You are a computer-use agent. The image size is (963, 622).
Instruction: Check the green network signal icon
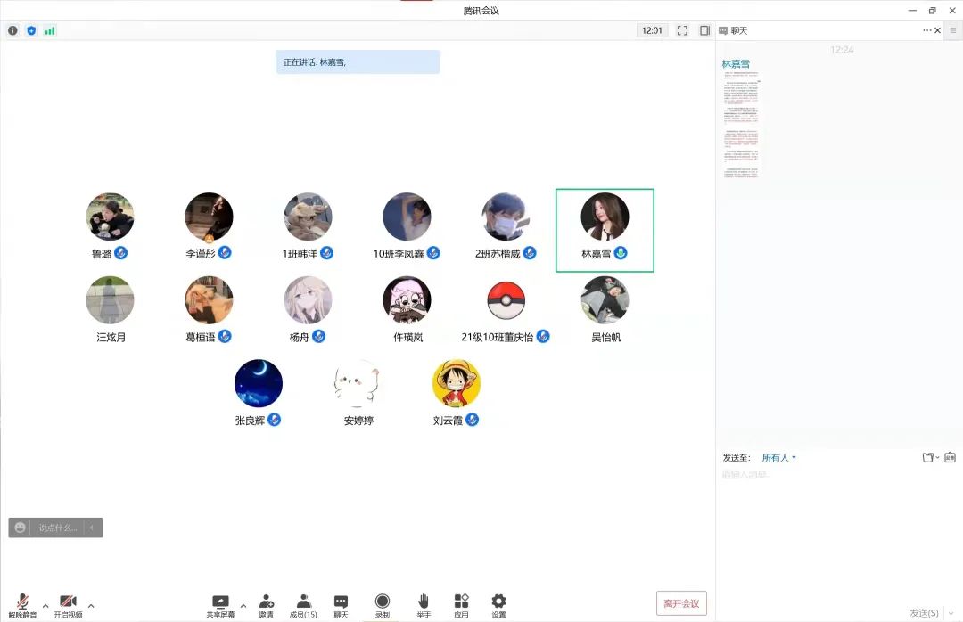[50, 30]
